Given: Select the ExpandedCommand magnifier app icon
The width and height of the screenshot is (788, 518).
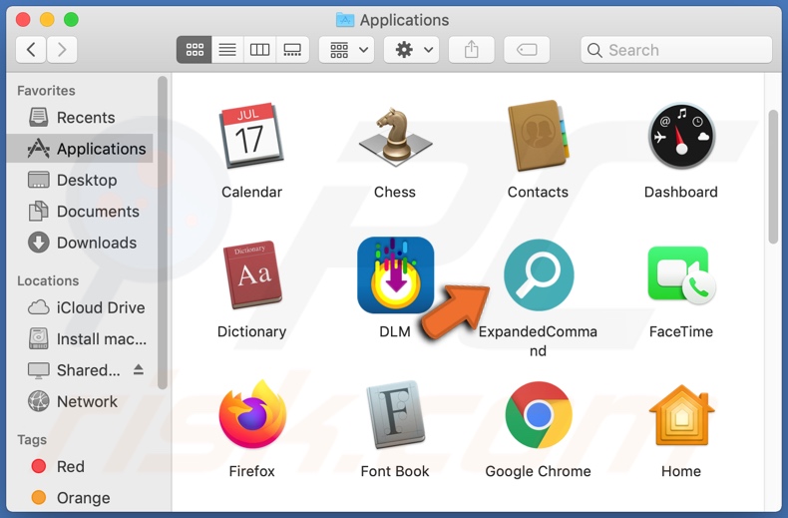Looking at the screenshot, I should coord(539,274).
